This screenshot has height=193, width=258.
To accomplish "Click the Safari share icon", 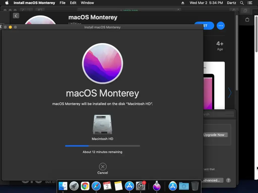I will [x=234, y=10].
